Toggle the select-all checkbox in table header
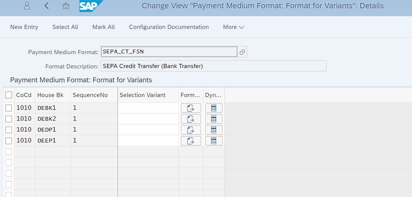Screen dimensions: 412x197 point(9,95)
